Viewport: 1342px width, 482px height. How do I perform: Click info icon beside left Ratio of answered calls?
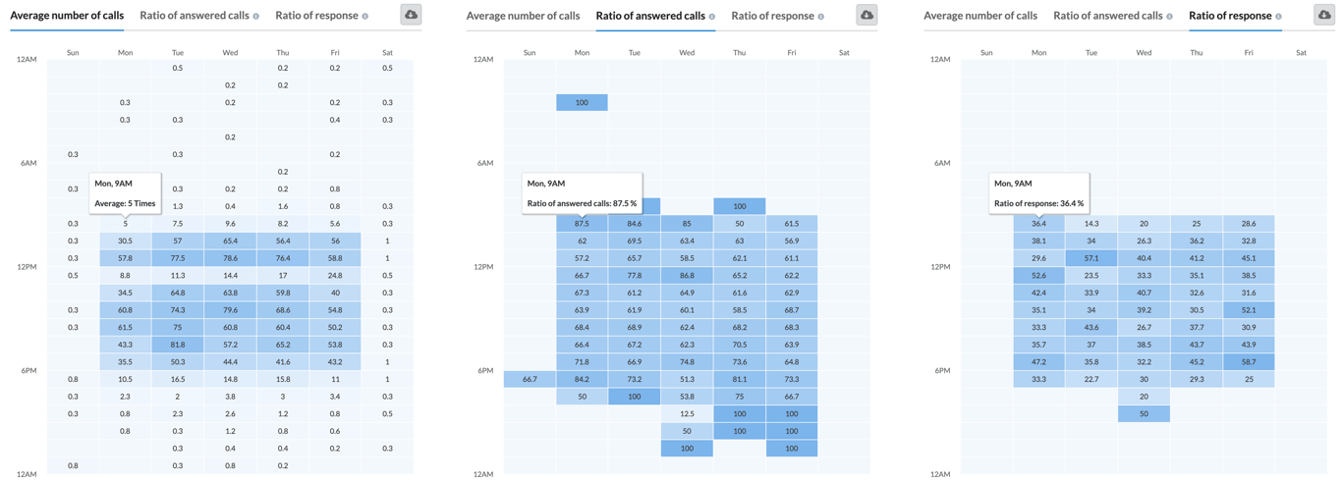tap(256, 17)
